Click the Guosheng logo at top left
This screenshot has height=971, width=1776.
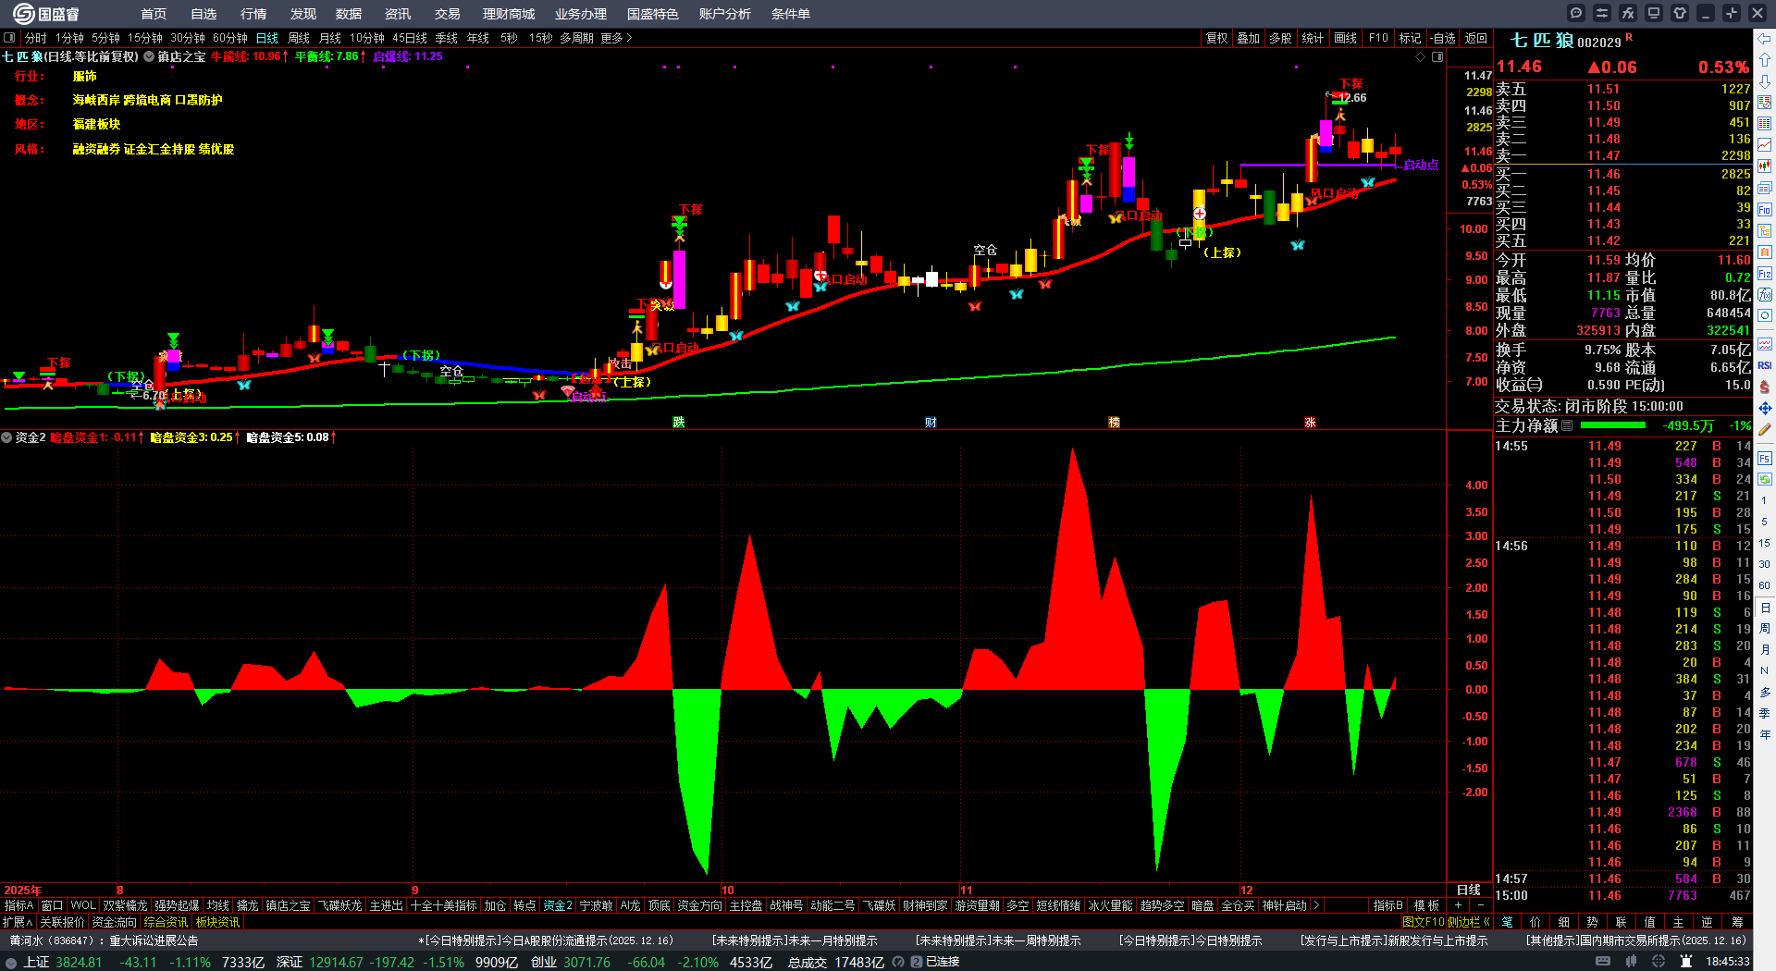coord(45,14)
